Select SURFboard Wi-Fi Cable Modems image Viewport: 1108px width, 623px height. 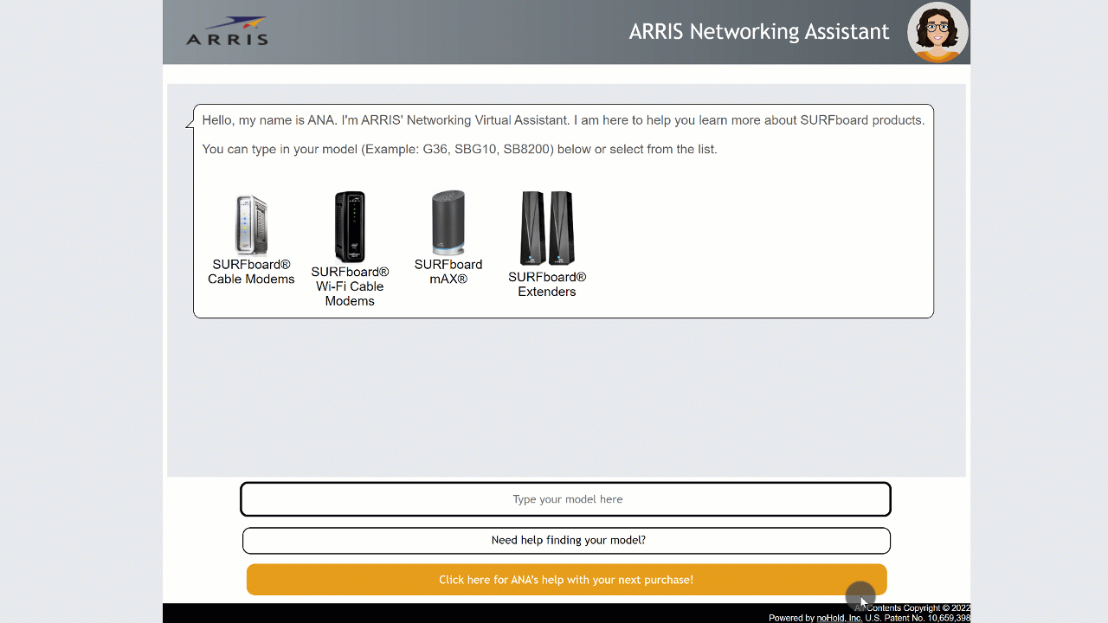[350, 227]
